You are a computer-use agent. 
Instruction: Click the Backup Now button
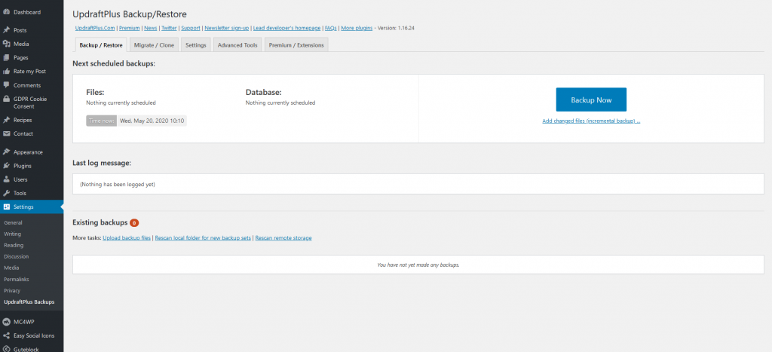tap(591, 100)
